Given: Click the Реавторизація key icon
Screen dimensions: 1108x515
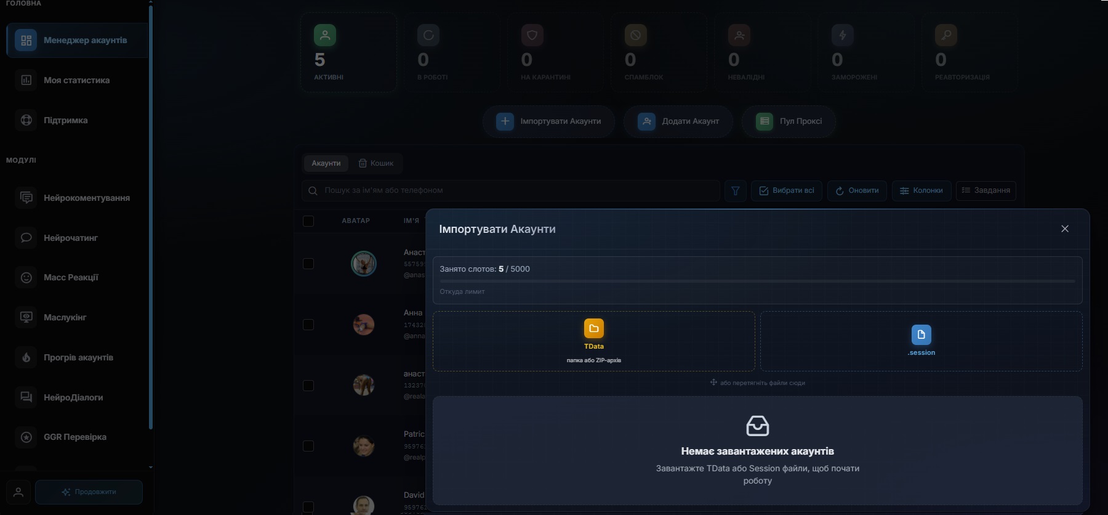Looking at the screenshot, I should tap(946, 35).
